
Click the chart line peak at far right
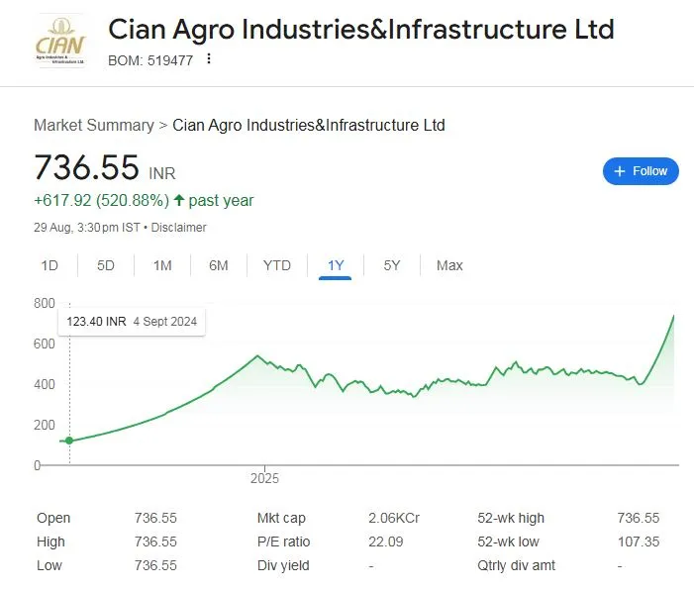[x=674, y=316]
